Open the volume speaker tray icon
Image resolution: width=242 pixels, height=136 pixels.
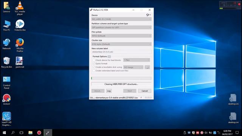[x=206, y=133]
